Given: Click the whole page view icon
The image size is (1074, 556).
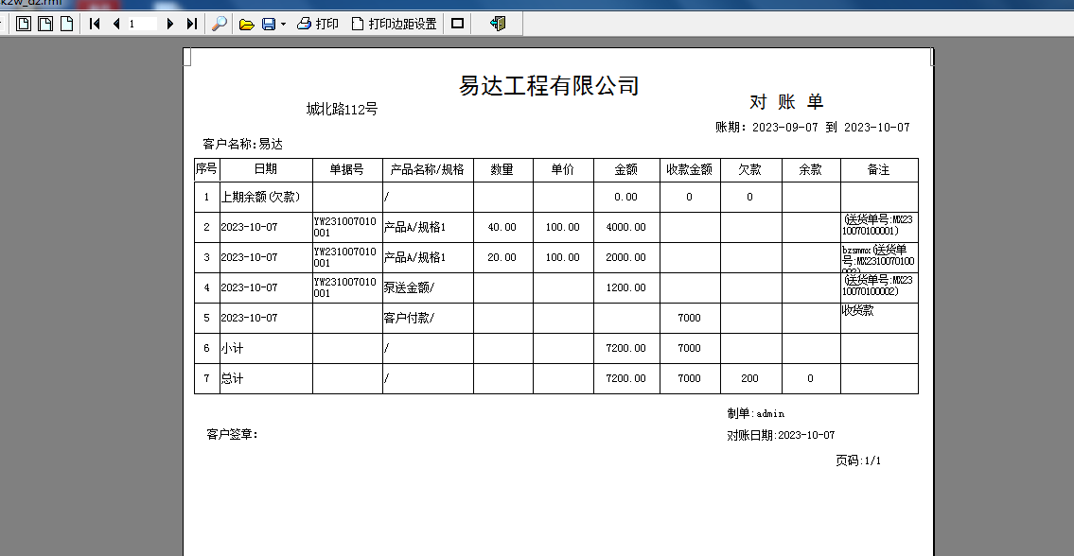Looking at the screenshot, I should 24,24.
